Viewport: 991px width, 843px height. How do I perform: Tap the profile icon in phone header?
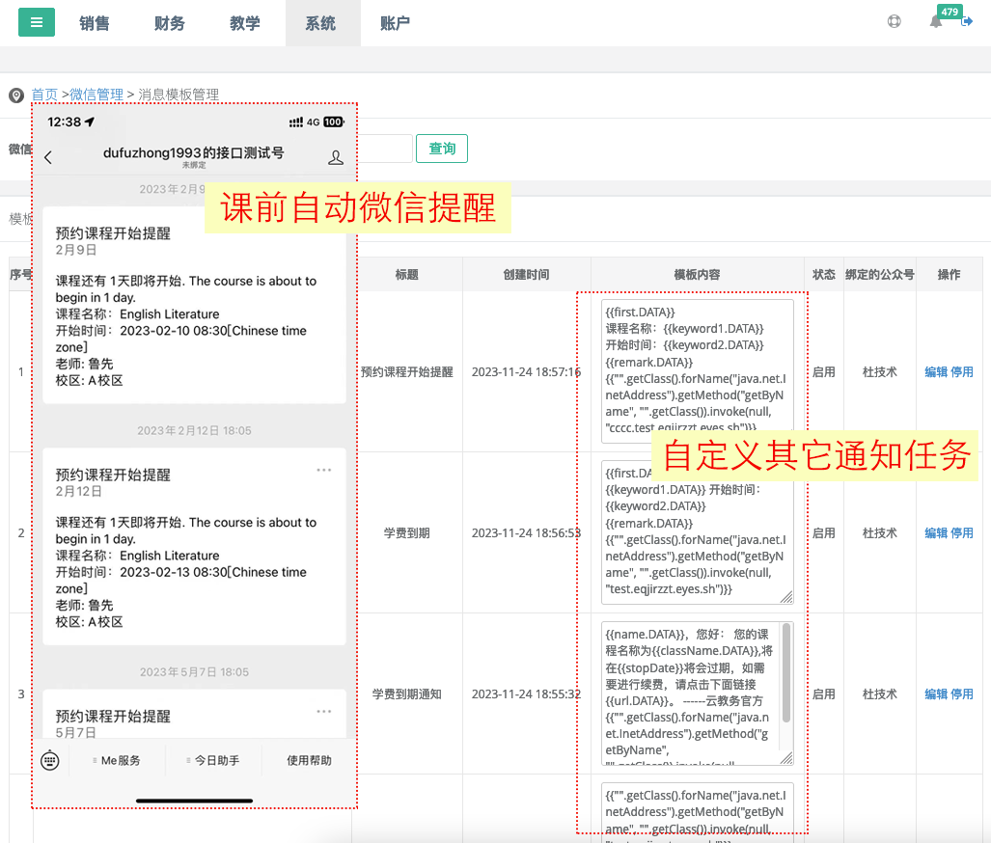click(x=336, y=157)
